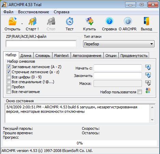Check the Все печатаемые option
Viewport: 160px width, 154px height.
9,92
